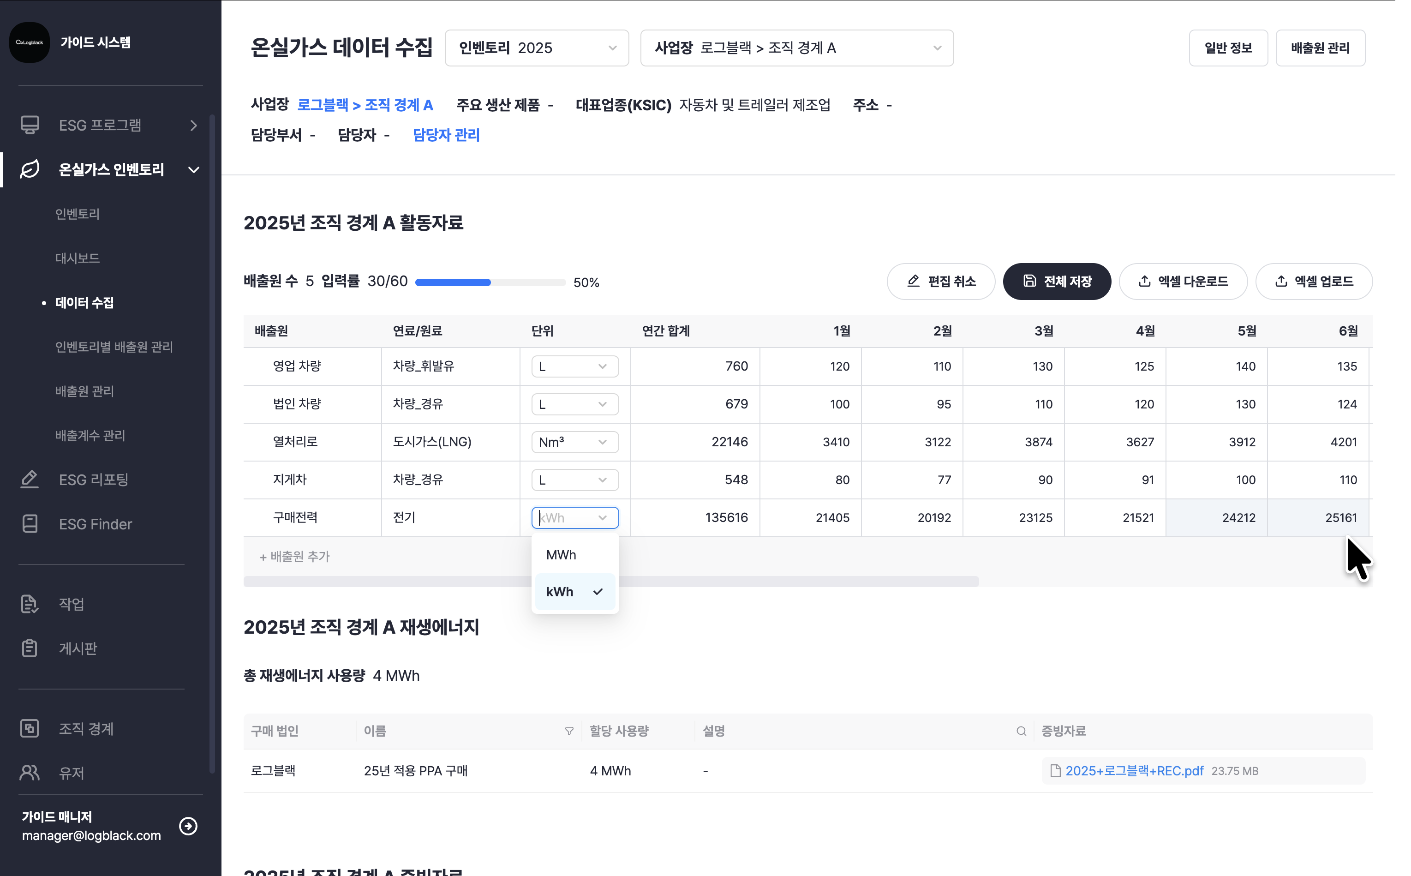
Task: Open unit dropdown for 열처리로 Nm³
Action: pyautogui.click(x=574, y=442)
